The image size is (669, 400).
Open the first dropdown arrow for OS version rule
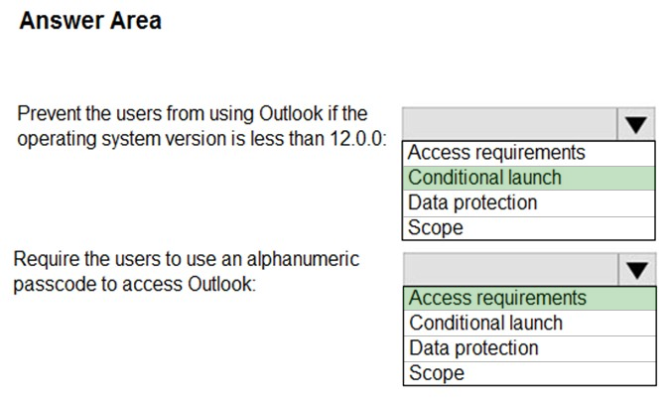(x=635, y=124)
